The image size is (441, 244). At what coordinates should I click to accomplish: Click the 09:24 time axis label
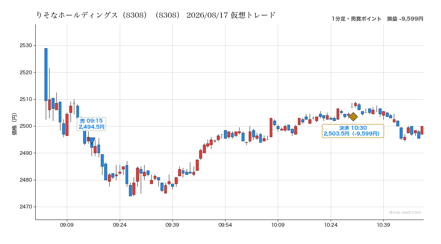120,225
